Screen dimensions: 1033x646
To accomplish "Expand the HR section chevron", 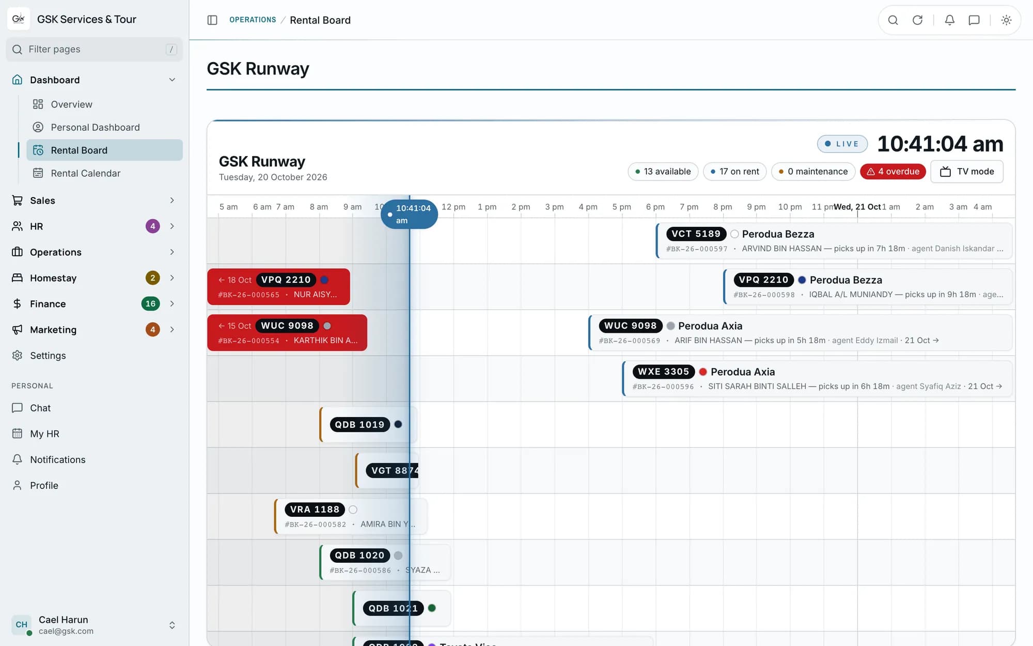I will tap(172, 226).
